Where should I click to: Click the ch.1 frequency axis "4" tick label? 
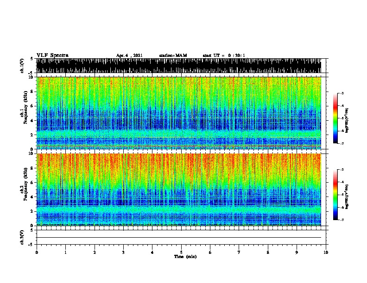point(32,121)
